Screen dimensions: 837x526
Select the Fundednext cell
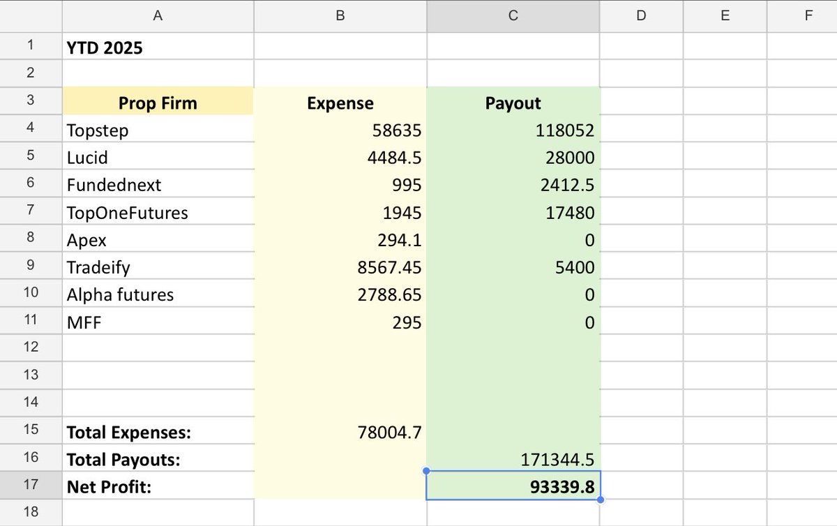coord(158,184)
